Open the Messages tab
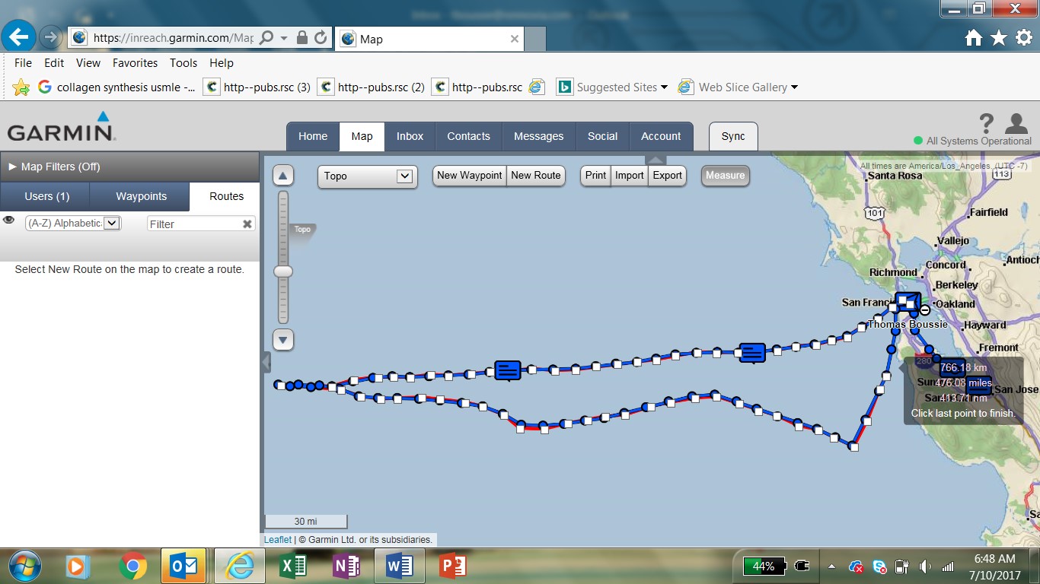Screen dimensions: 1040x584 pos(538,137)
